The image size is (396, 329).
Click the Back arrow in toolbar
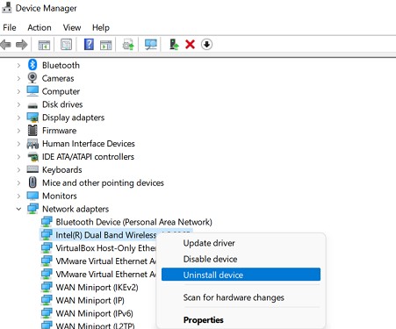5,45
